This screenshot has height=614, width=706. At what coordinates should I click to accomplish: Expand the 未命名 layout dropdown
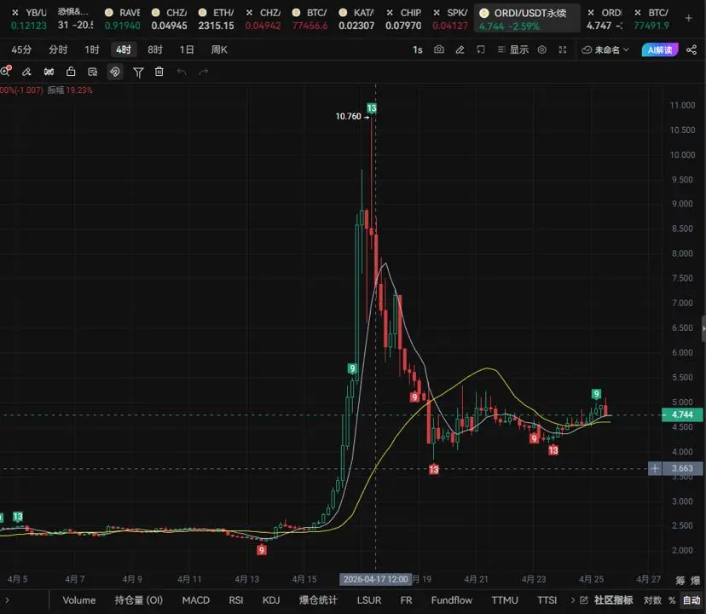[605, 49]
